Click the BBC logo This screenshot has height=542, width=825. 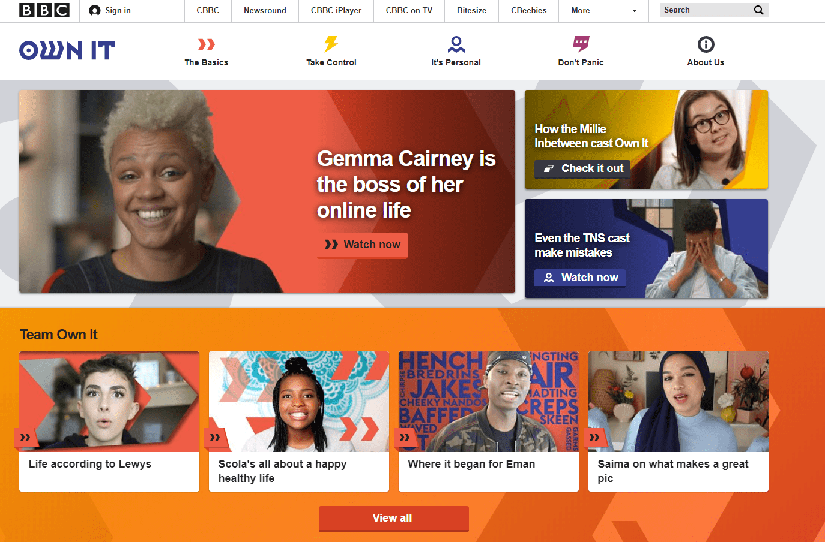coord(44,10)
